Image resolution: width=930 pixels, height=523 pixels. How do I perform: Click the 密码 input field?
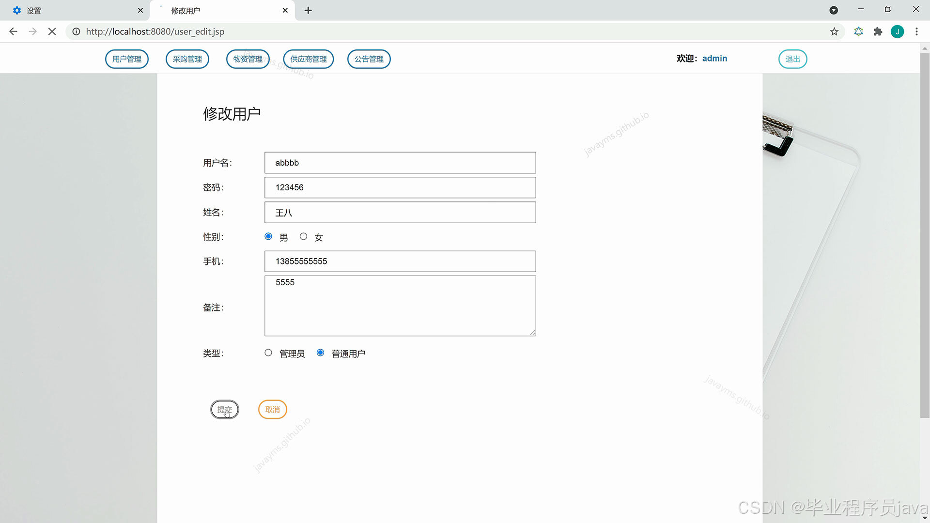tap(400, 187)
